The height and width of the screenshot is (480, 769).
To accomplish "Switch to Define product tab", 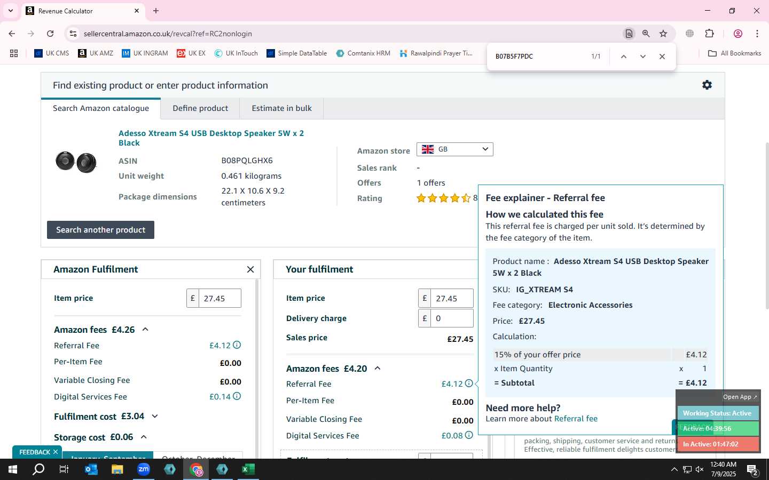I will coord(200,108).
